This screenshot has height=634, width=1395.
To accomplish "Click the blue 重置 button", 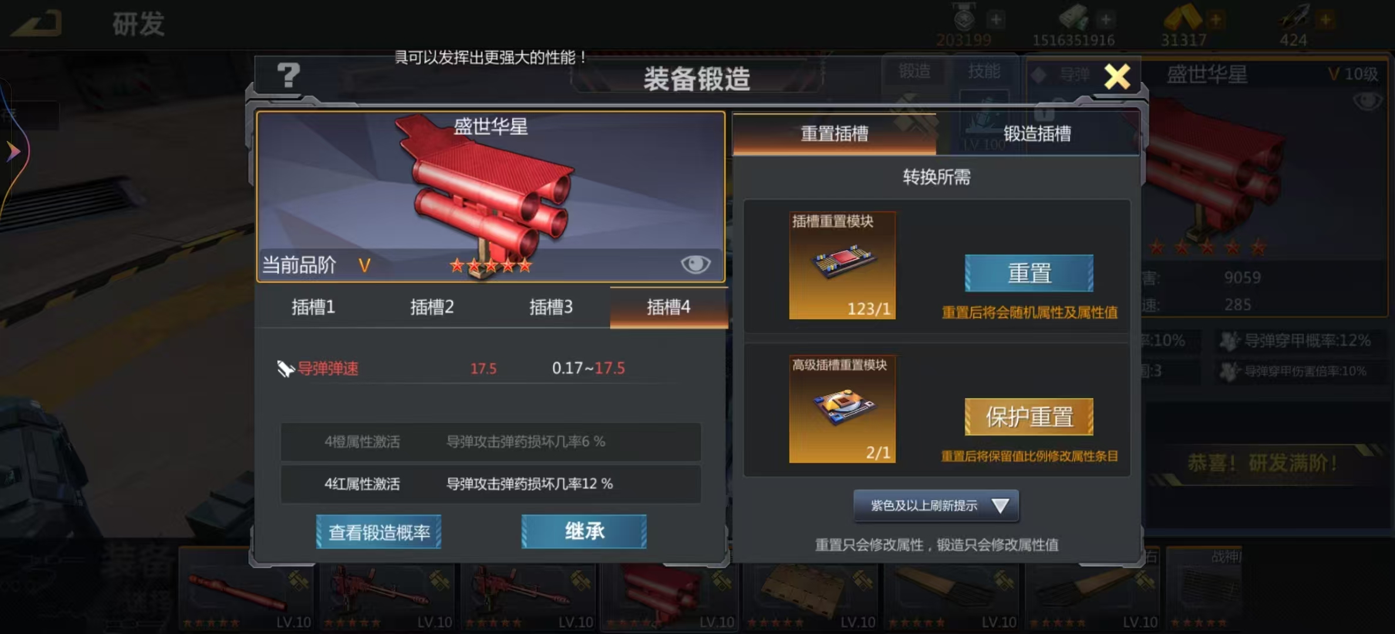I will [x=1029, y=273].
